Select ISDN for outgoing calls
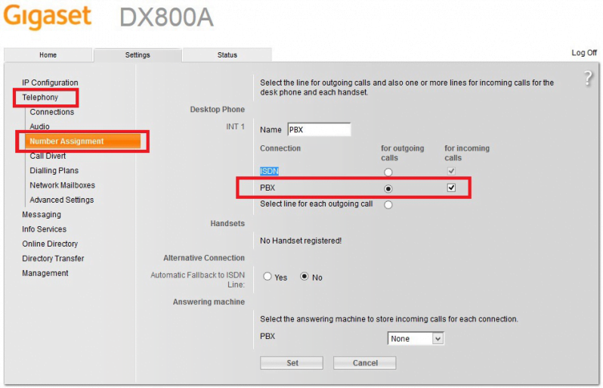The image size is (603, 388). 388,172
